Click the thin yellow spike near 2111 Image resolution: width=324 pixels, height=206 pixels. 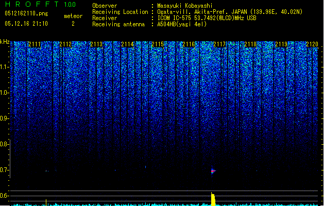pyautogui.click(x=46, y=202)
